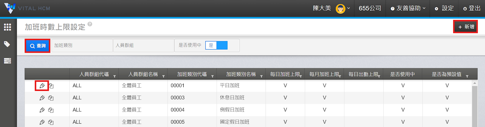
Task: Click 登出 to log out
Action: (x=472, y=8)
